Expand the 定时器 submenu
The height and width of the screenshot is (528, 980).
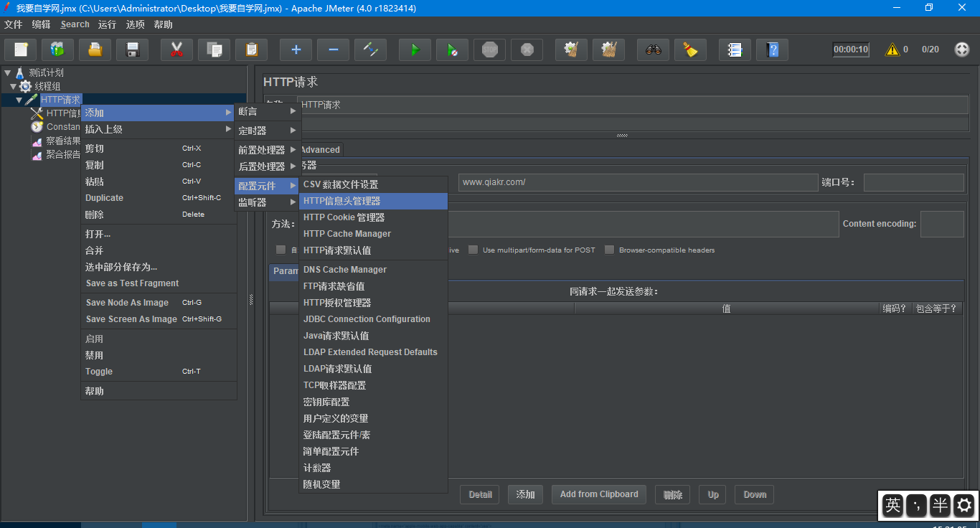(268, 131)
